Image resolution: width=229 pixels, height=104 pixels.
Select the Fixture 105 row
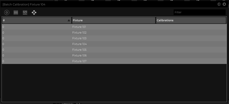[x=79, y=50]
